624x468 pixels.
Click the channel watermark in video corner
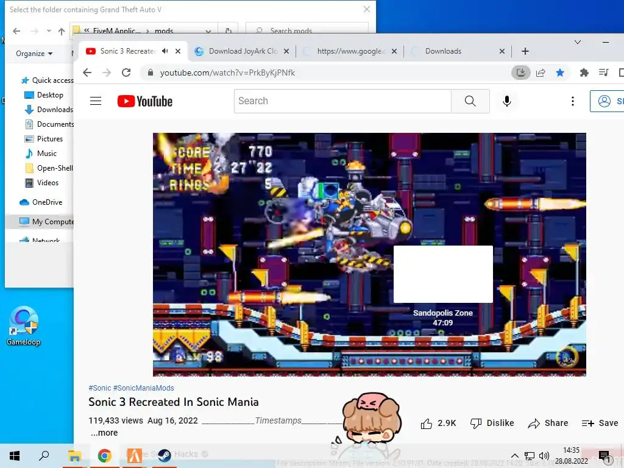point(567,357)
